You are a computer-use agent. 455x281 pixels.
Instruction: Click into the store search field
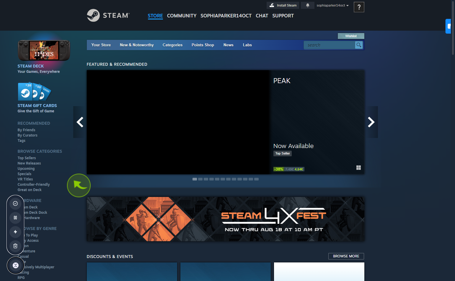(x=329, y=45)
